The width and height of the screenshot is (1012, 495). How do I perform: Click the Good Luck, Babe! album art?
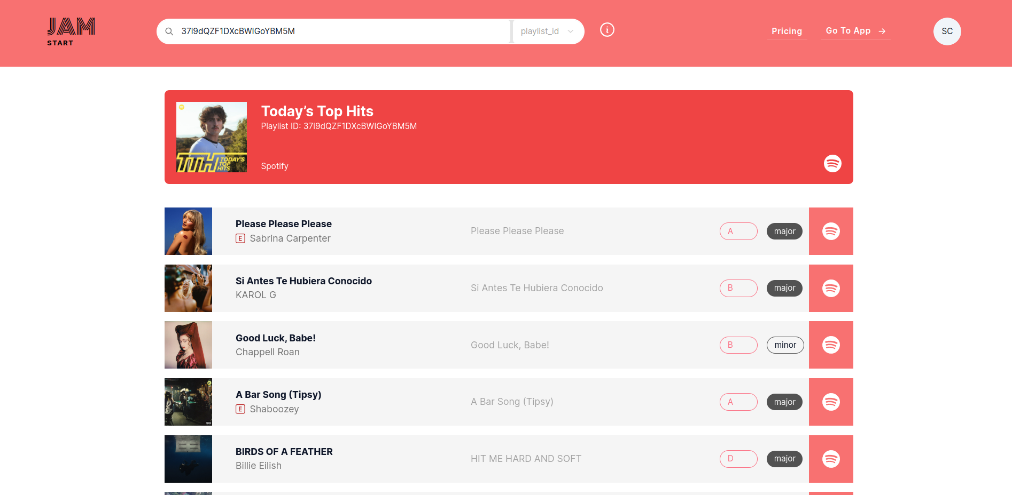point(188,345)
